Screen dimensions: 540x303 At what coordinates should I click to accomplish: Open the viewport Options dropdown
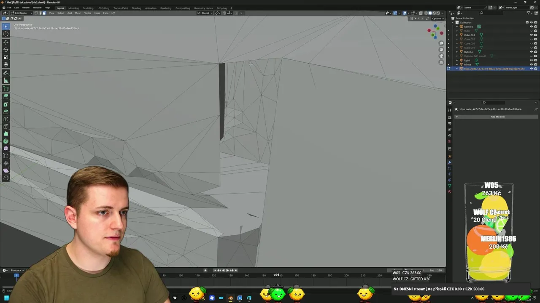click(437, 19)
